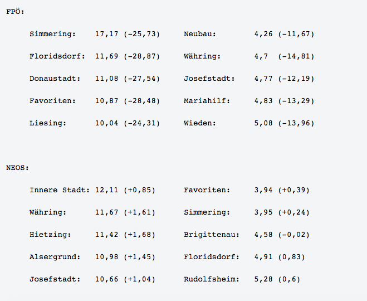Click the Brigittenau district label
The image size is (367, 301).
tap(212, 235)
